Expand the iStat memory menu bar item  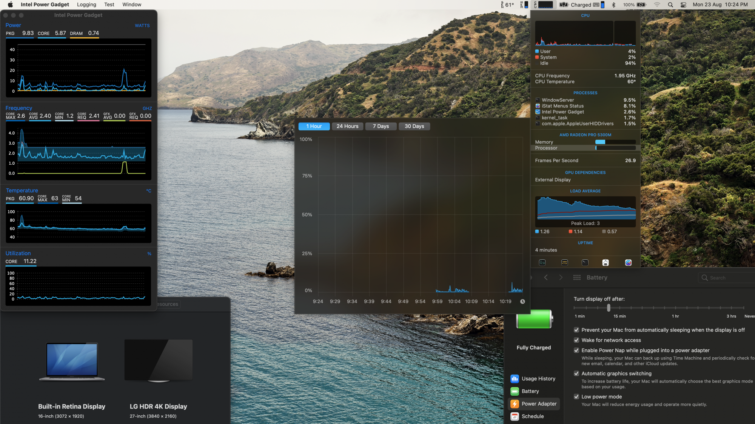[524, 5]
